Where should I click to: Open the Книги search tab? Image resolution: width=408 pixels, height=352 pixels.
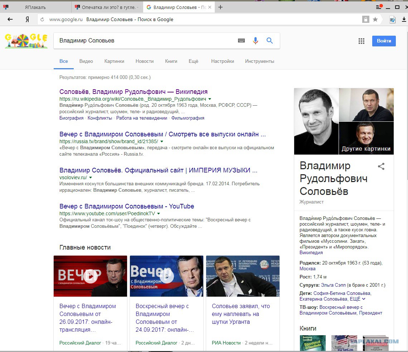pos(171,61)
